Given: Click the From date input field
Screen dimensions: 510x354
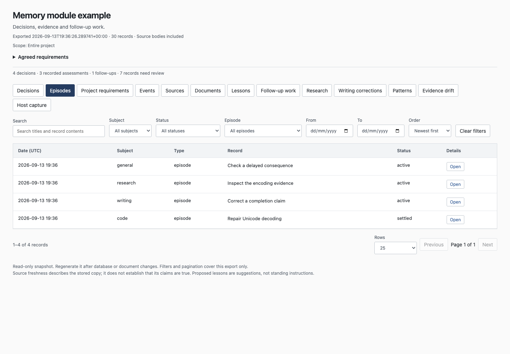Looking at the screenshot, I should (x=329, y=131).
